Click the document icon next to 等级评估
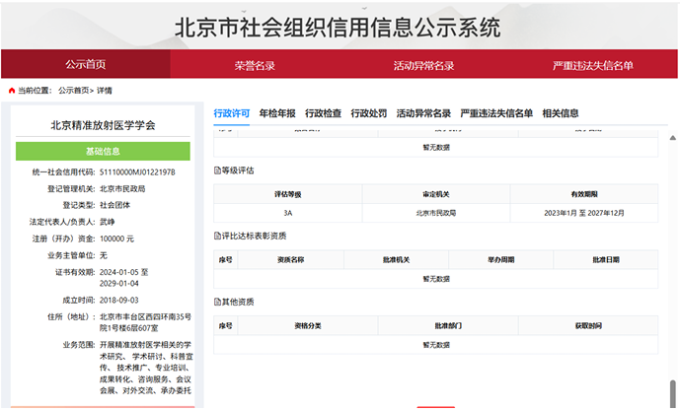Image resolution: width=680 pixels, height=410 pixels. tap(218, 171)
